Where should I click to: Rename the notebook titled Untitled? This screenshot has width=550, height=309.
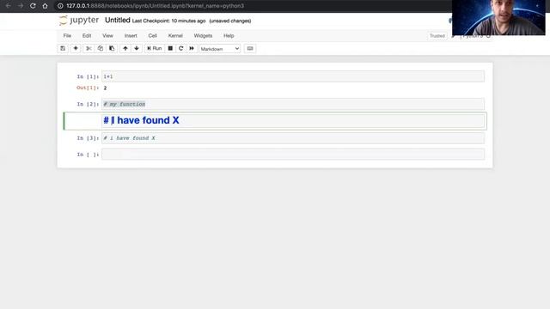pyautogui.click(x=118, y=21)
